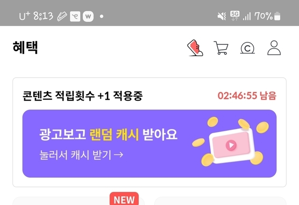Open the shopping cart
This screenshot has height=205, width=299.
[x=221, y=48]
